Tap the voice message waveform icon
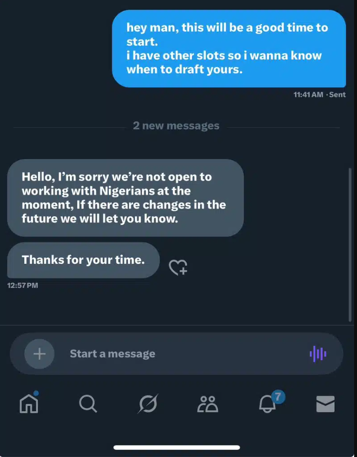 click(318, 354)
